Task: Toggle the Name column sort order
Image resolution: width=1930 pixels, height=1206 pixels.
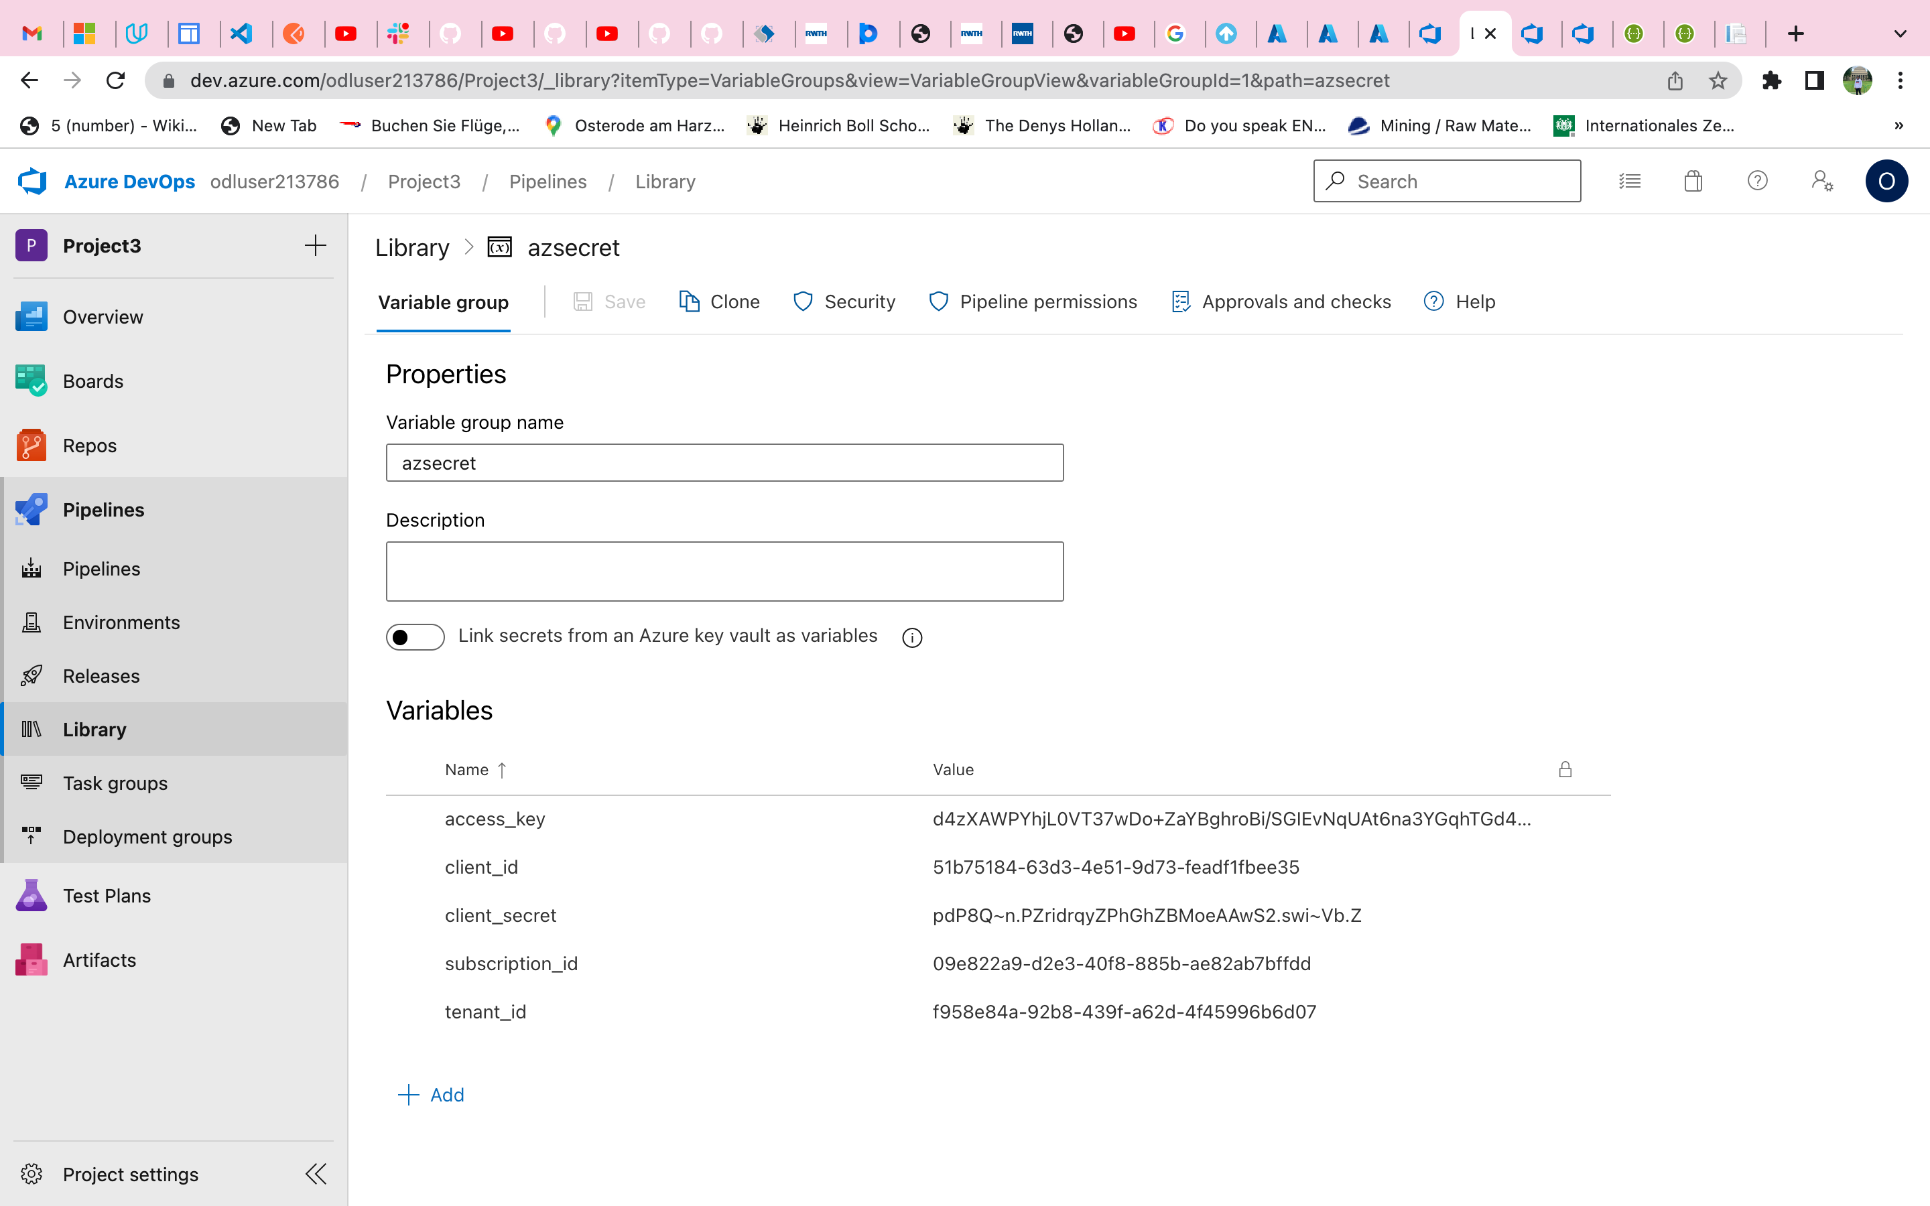Action: [475, 769]
